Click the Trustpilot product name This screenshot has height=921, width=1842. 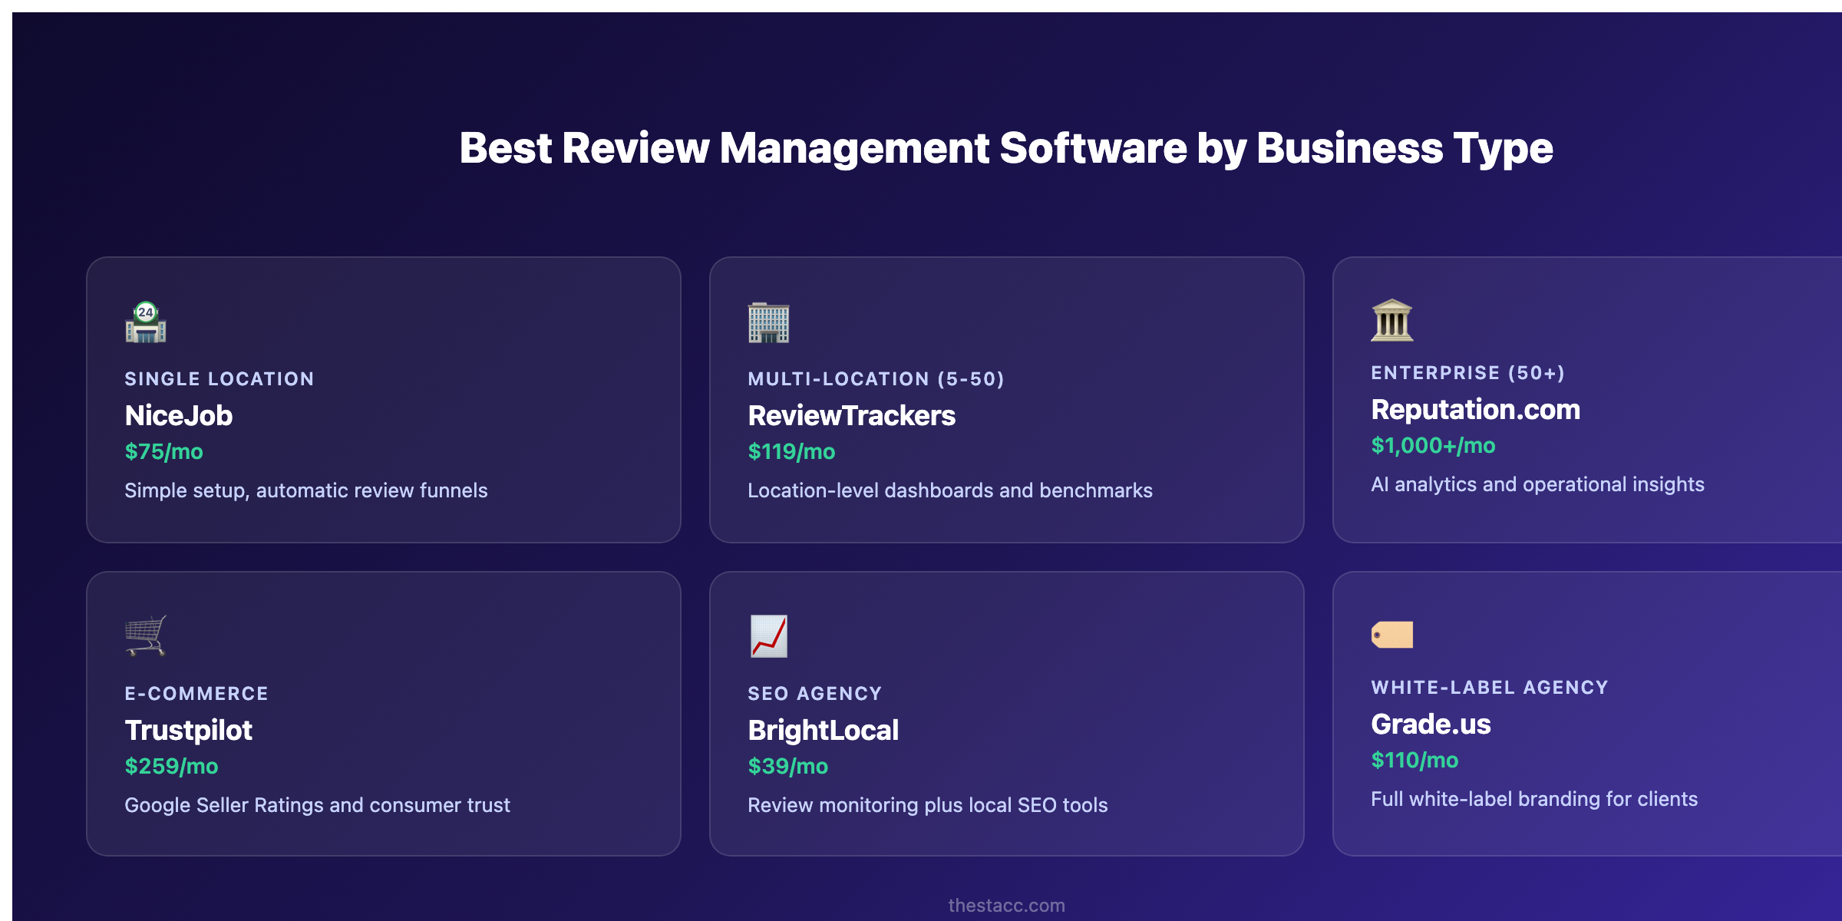pos(188,731)
